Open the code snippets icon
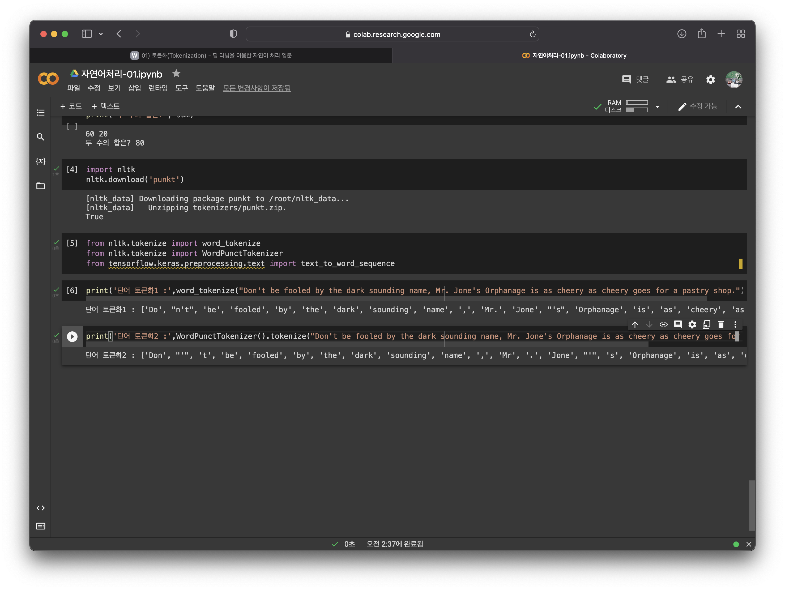The height and width of the screenshot is (590, 785). click(40, 508)
